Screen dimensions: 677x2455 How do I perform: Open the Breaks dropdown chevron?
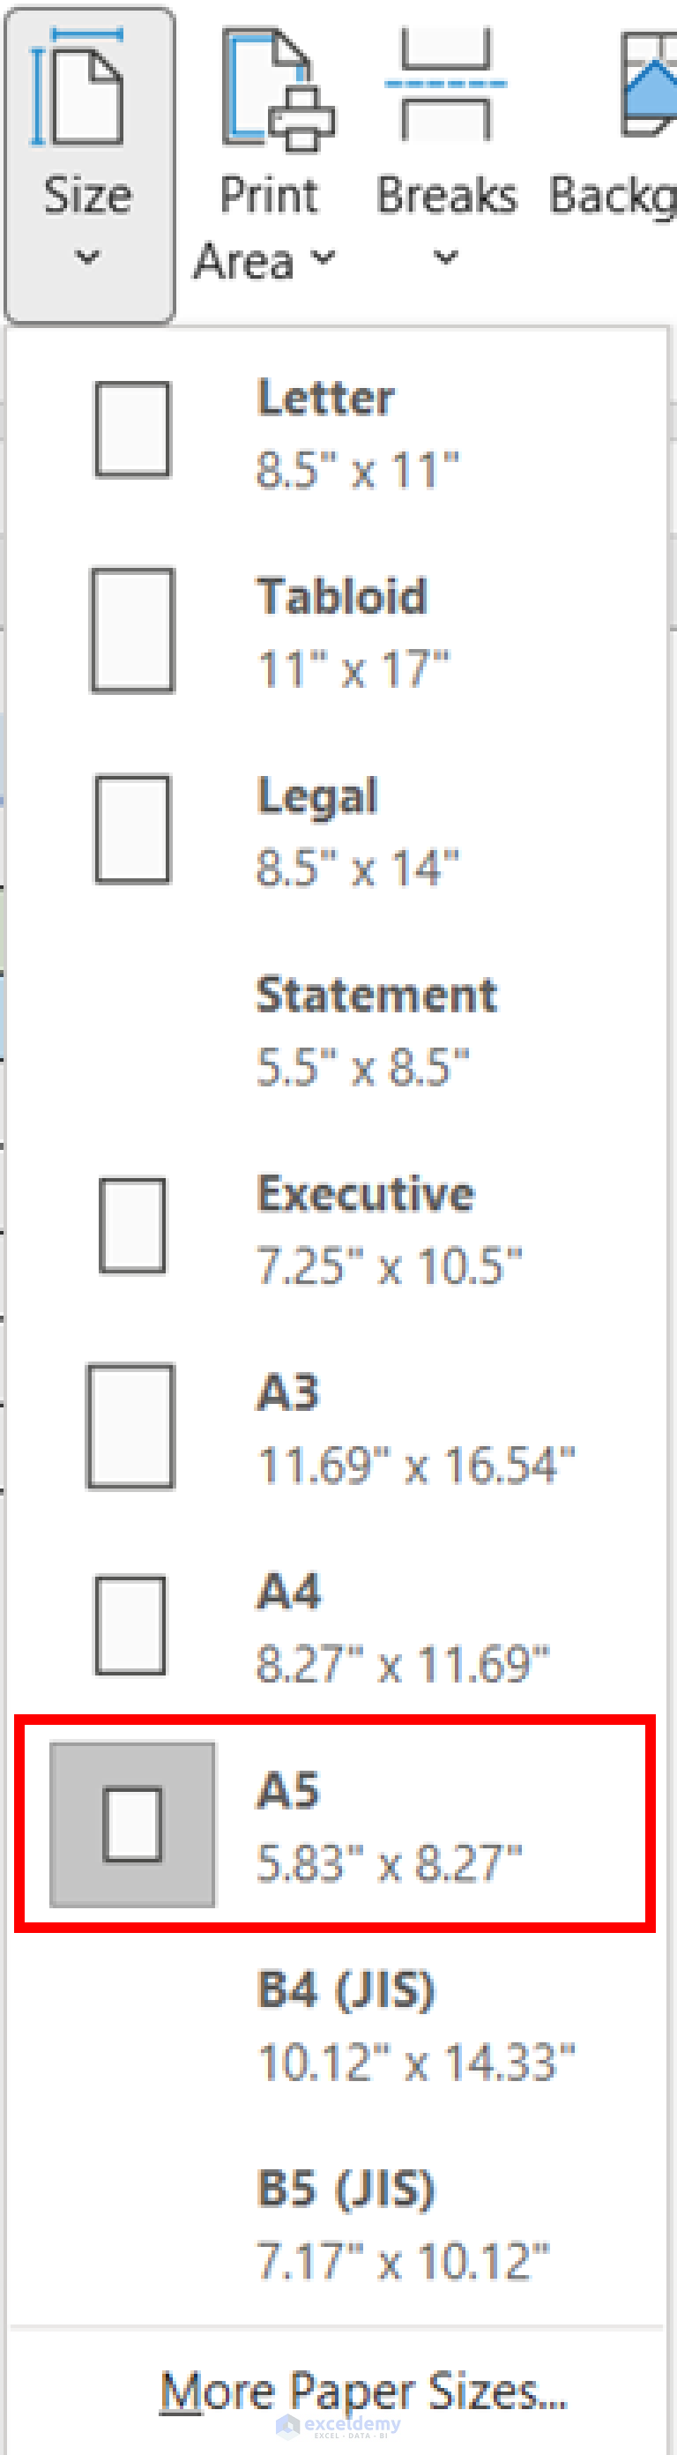click(444, 256)
